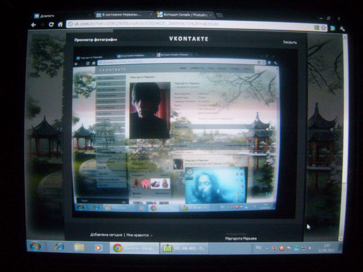Open the Windows Start menu

pos(35,246)
